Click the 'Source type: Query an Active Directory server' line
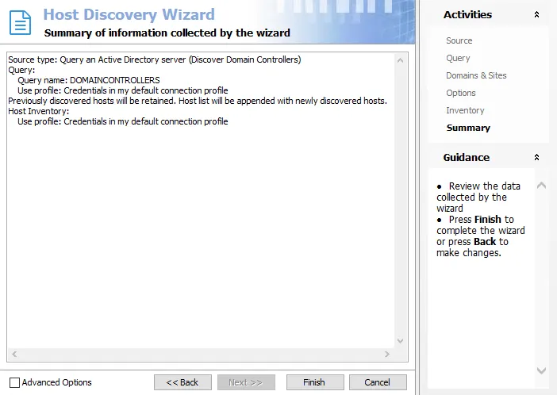This screenshot has width=557, height=395. click(155, 59)
